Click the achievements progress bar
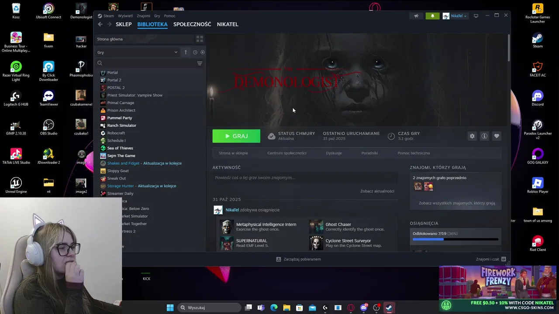 coord(455,239)
